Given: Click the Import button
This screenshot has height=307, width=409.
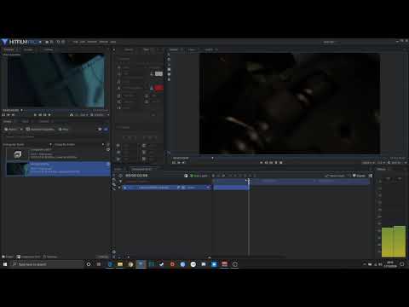Looking at the screenshot, I should pos(11,130).
